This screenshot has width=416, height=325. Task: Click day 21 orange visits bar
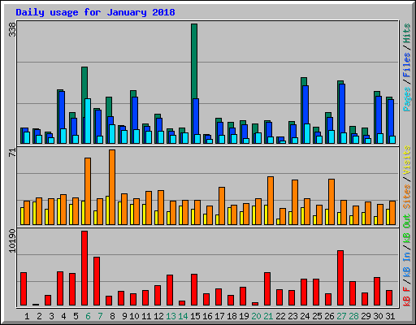click(x=271, y=201)
